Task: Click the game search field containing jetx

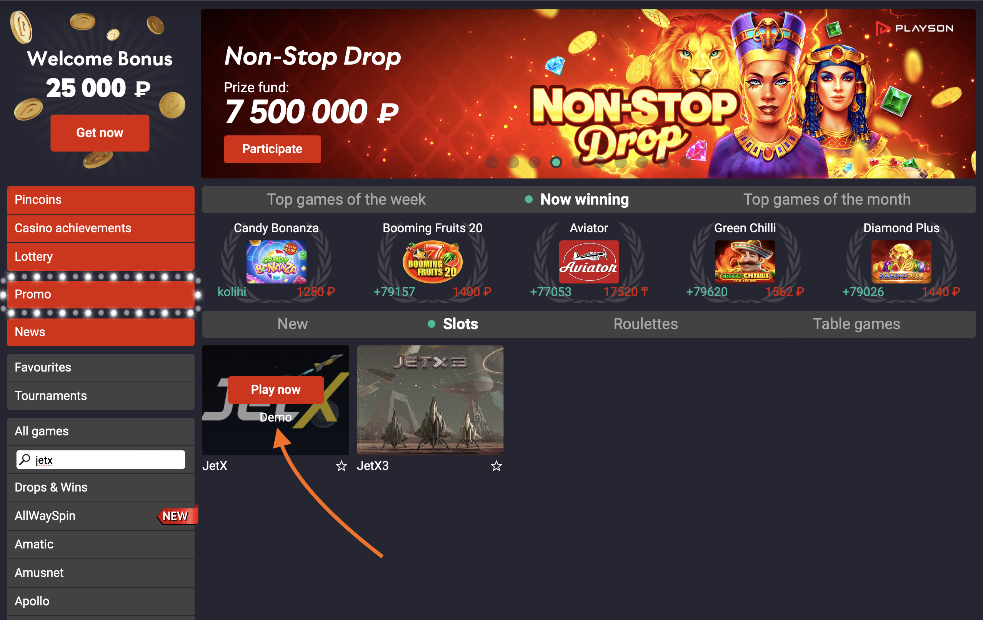Action: [100, 460]
